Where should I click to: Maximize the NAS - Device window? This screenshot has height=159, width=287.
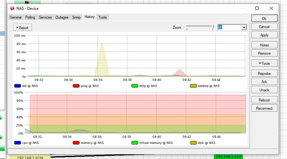(257, 8)
